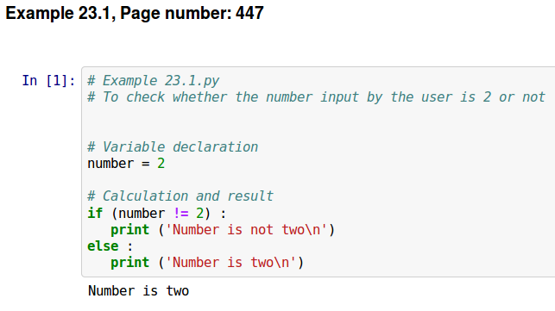Image resolution: width=555 pixels, height=311 pixels.
Task: Click the value 2 in the assignment
Action: point(161,164)
